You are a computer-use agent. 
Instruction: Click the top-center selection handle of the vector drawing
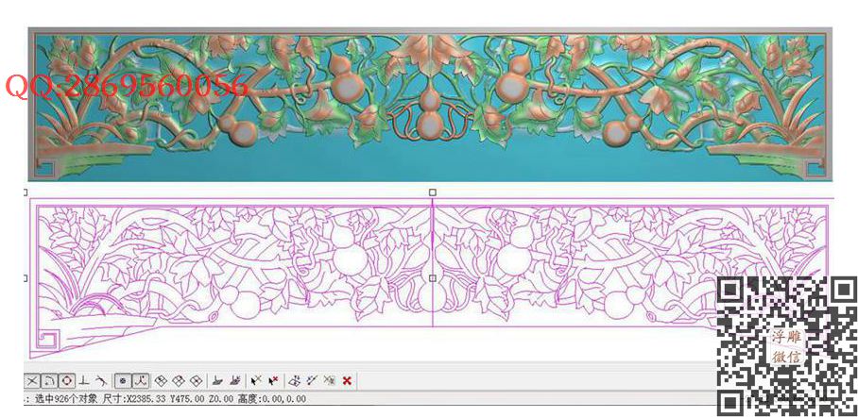433,192
